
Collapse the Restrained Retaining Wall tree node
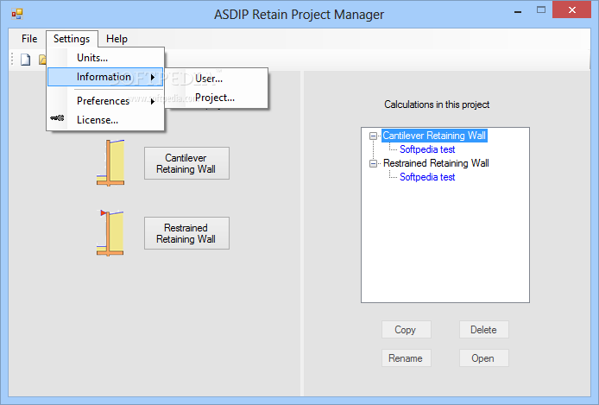pos(373,163)
